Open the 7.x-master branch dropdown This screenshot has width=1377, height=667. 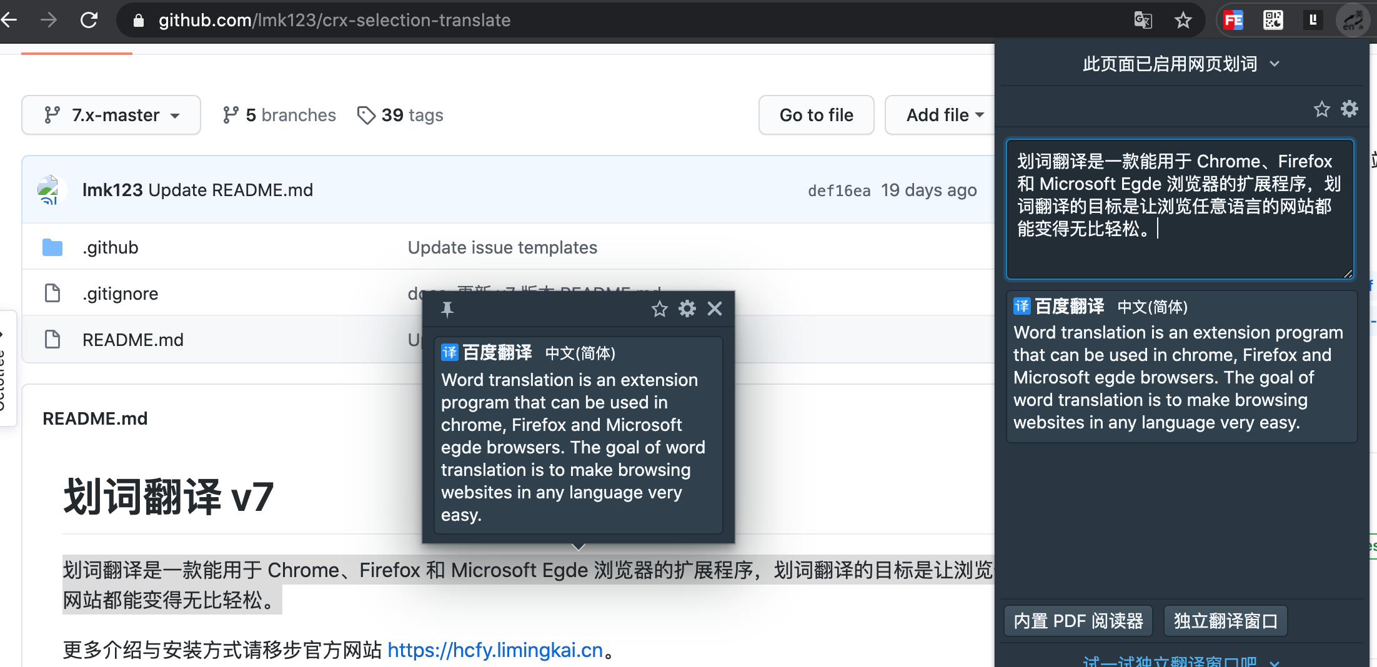pos(111,115)
